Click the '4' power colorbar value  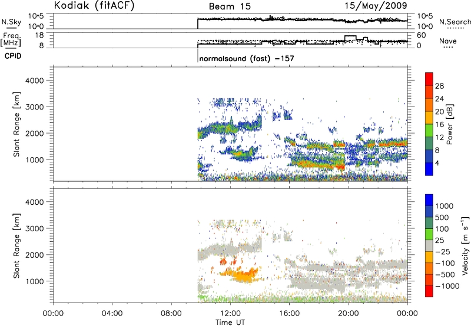437,164
